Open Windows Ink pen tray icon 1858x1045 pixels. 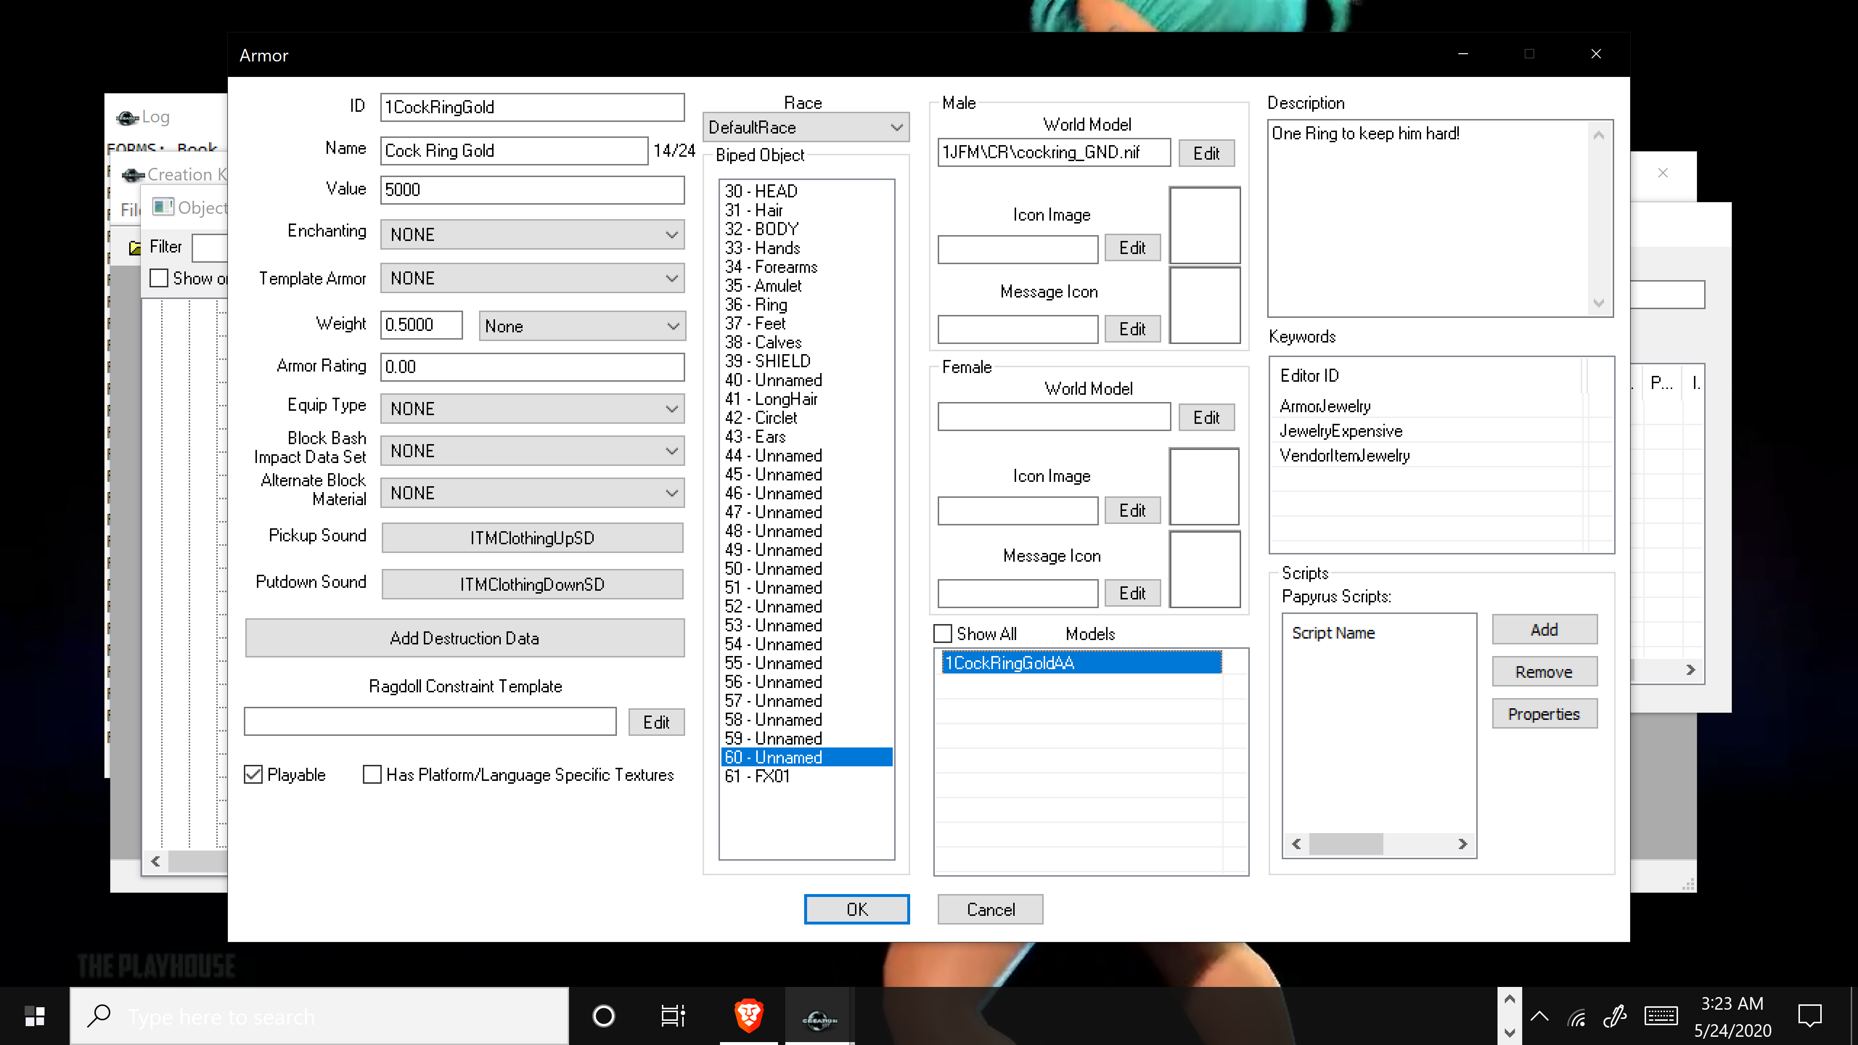(1615, 1016)
